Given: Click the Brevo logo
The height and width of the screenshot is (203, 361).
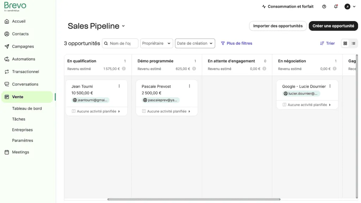Looking at the screenshot, I should click(15, 6).
